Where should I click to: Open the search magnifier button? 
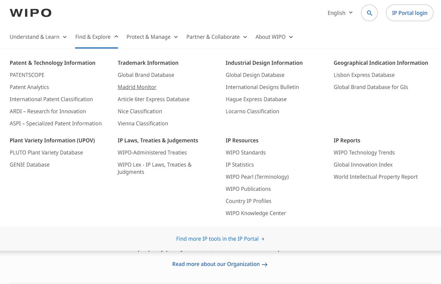click(x=369, y=13)
